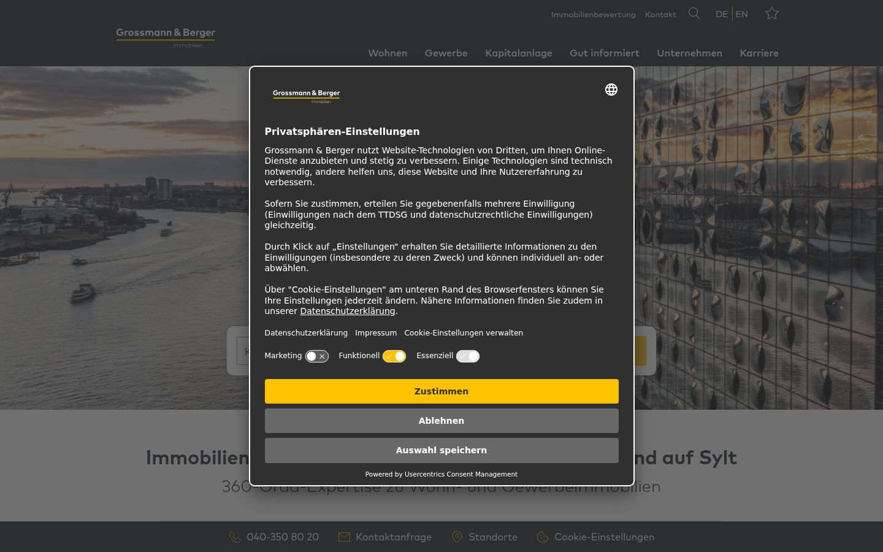Open Datenschutzerklärung link in dialog link row

coord(306,333)
